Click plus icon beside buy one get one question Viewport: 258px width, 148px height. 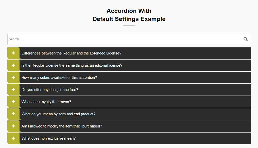[x=13, y=89]
